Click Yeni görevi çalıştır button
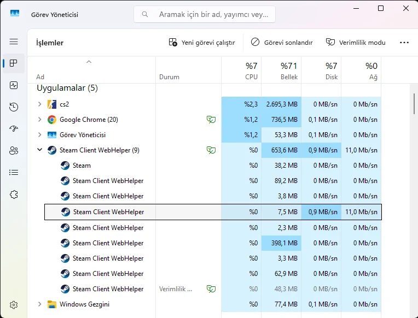This screenshot has width=418, height=318. tap(201, 42)
